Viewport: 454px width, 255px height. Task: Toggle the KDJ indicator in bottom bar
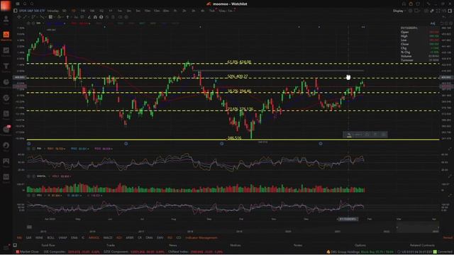pyautogui.click(x=119, y=238)
